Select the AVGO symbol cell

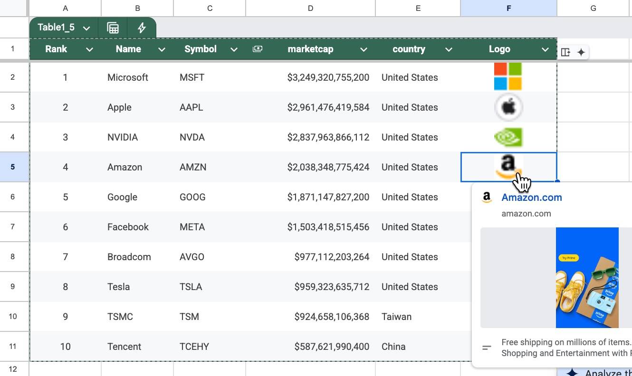[210, 257]
